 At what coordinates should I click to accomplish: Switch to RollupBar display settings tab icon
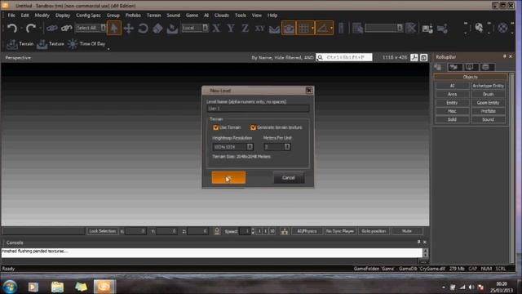coord(470,67)
